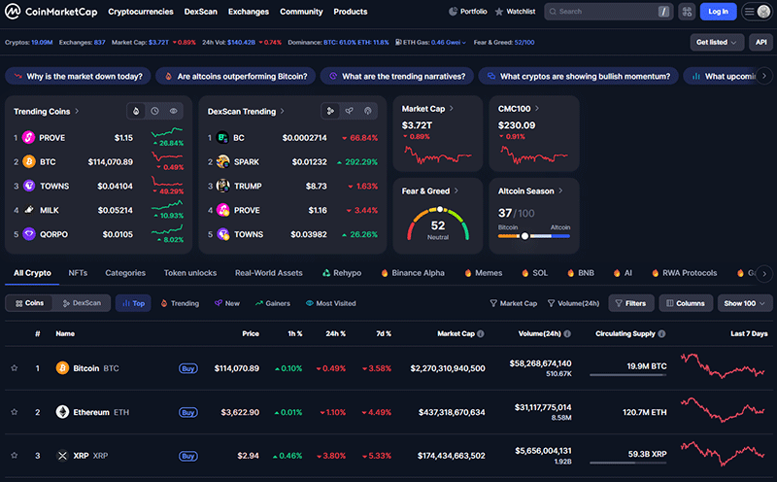This screenshot has width=777, height=482.
Task: Add XRP to watchlist with star
Action: click(15, 455)
